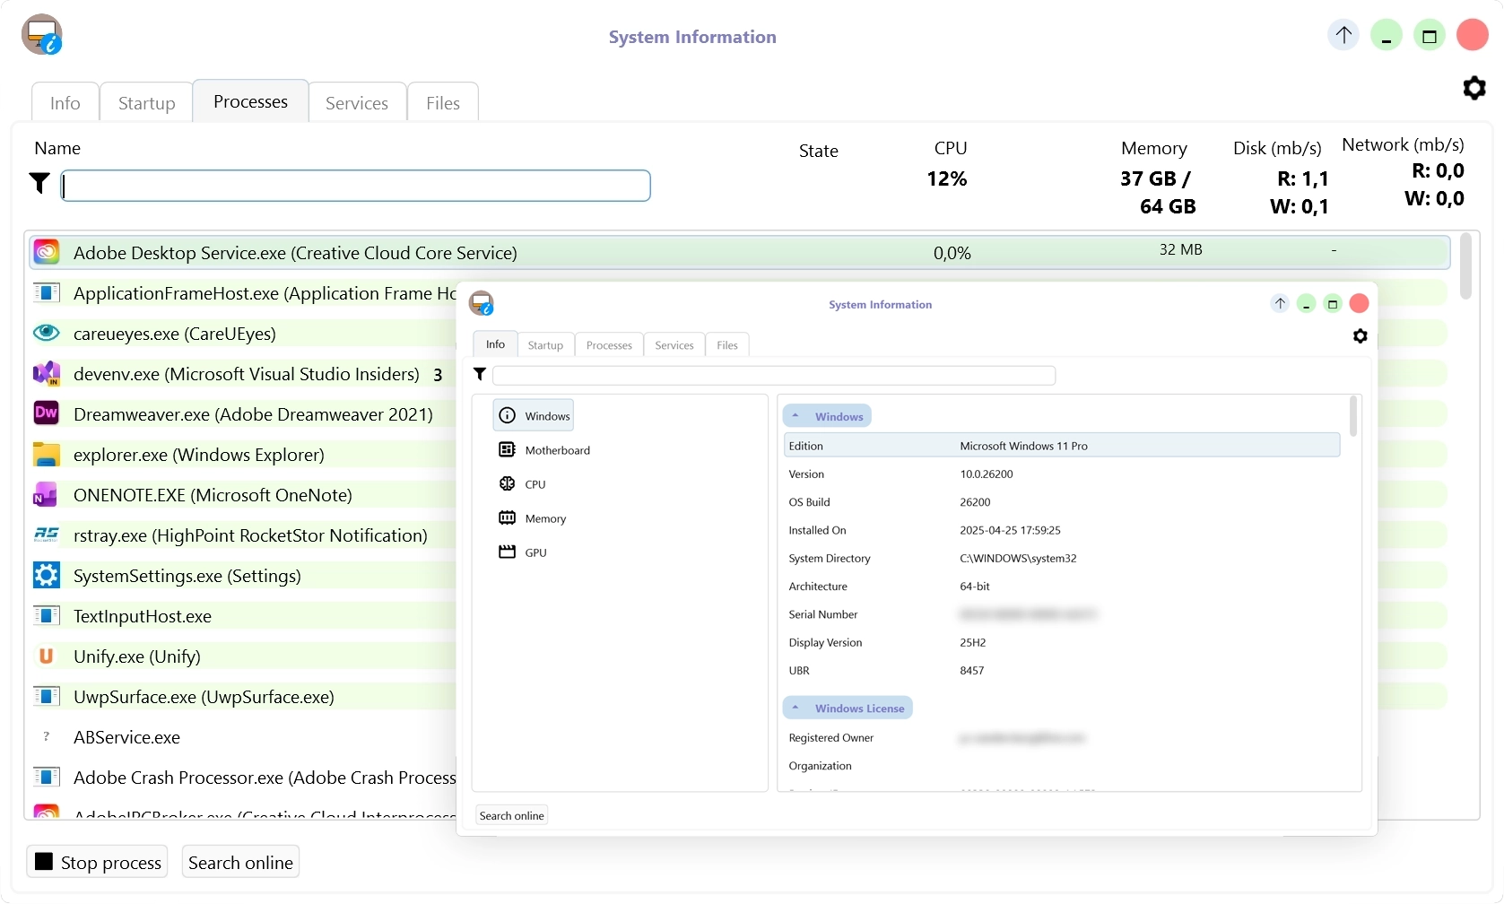Click the ONENOTE.EXE icon
The width and height of the screenshot is (1504, 904).
tap(47, 494)
